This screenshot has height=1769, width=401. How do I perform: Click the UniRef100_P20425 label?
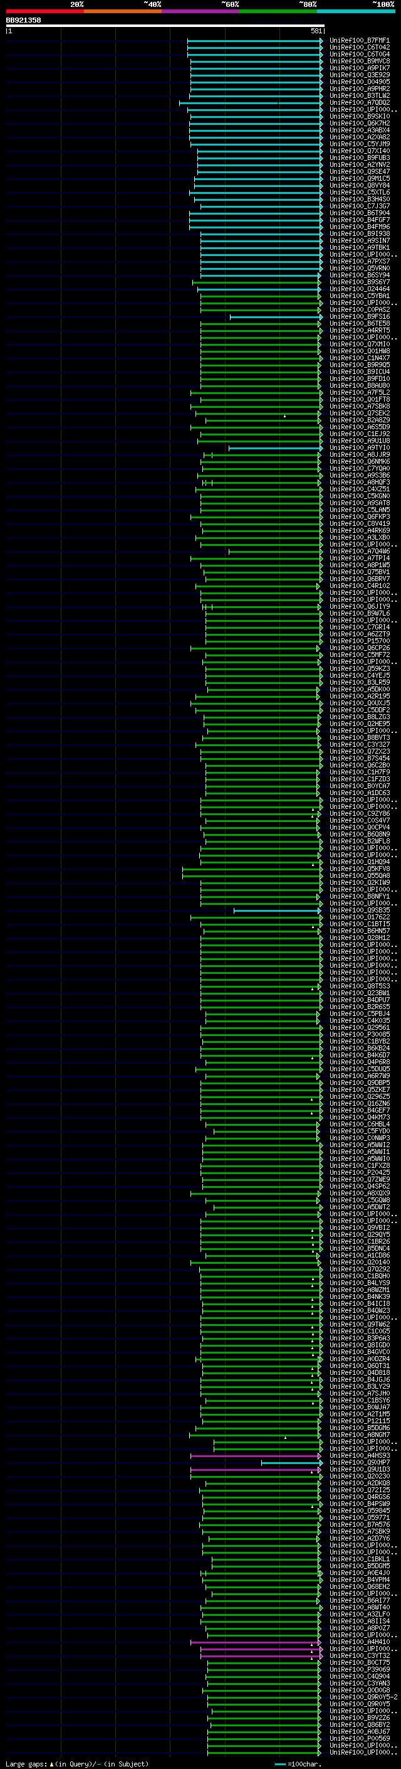point(360,1173)
